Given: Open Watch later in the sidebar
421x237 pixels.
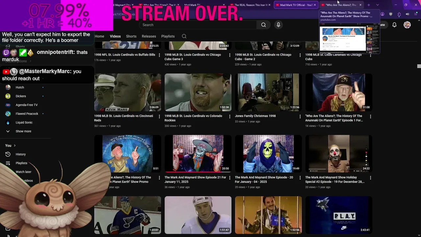Looking at the screenshot, I should coord(23,172).
